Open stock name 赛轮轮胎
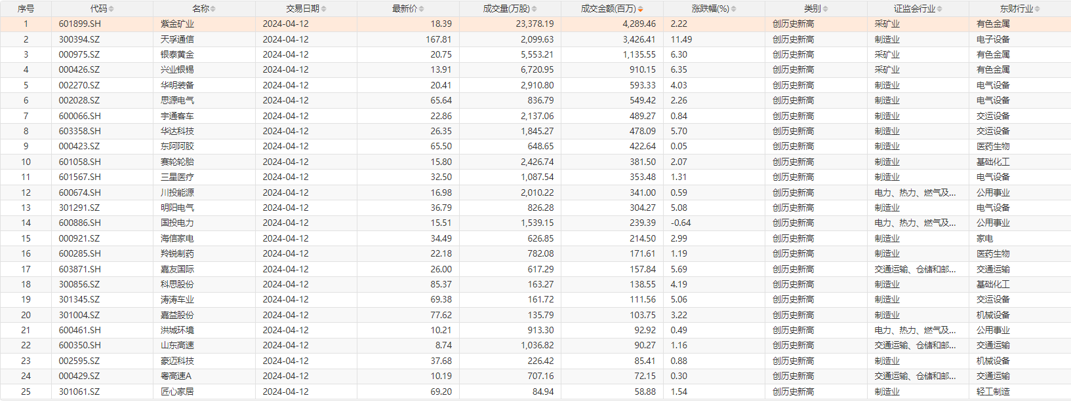The image size is (1071, 402). coord(177,162)
